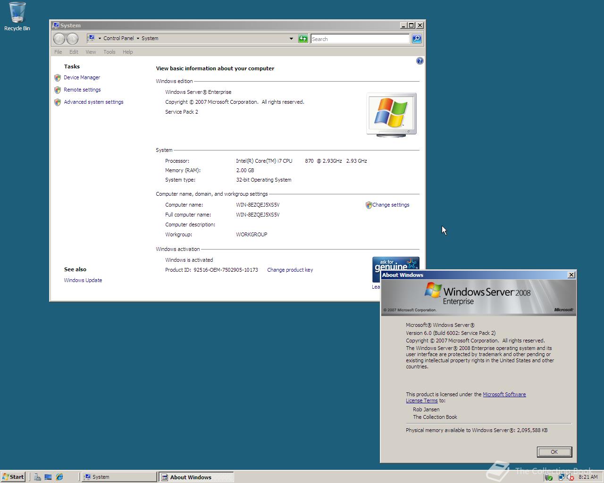The height and width of the screenshot is (483, 604).
Task: Click the shield icon next to Remote settings
Action: point(58,90)
